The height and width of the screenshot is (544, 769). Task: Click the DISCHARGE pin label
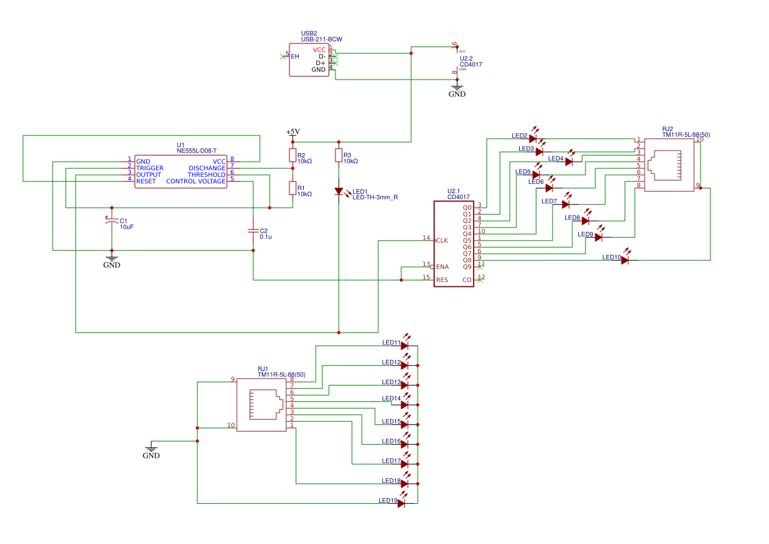coord(207,168)
